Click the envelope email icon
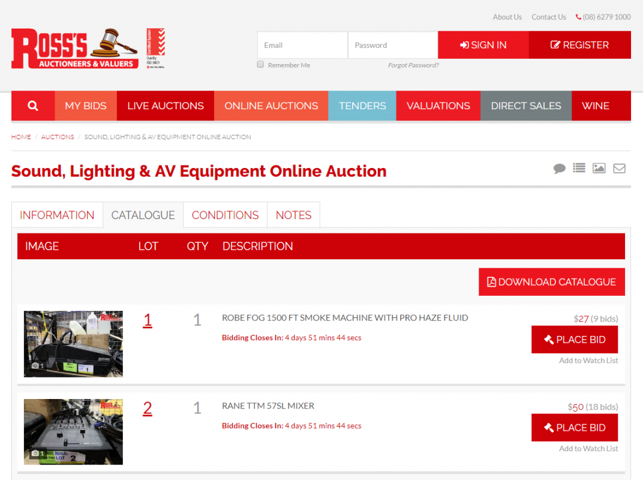Screen dimensions: 643x480 (x=619, y=169)
